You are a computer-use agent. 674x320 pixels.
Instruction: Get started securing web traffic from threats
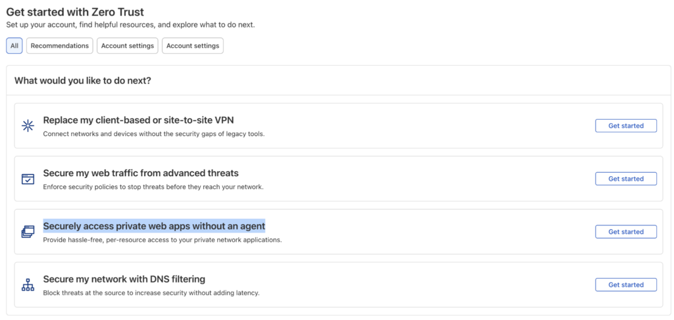[x=626, y=179]
